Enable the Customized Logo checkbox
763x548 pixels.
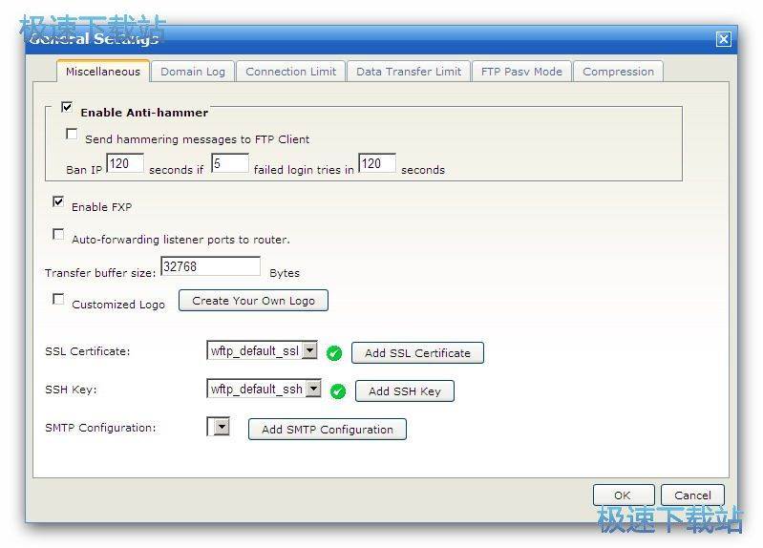[x=59, y=300]
